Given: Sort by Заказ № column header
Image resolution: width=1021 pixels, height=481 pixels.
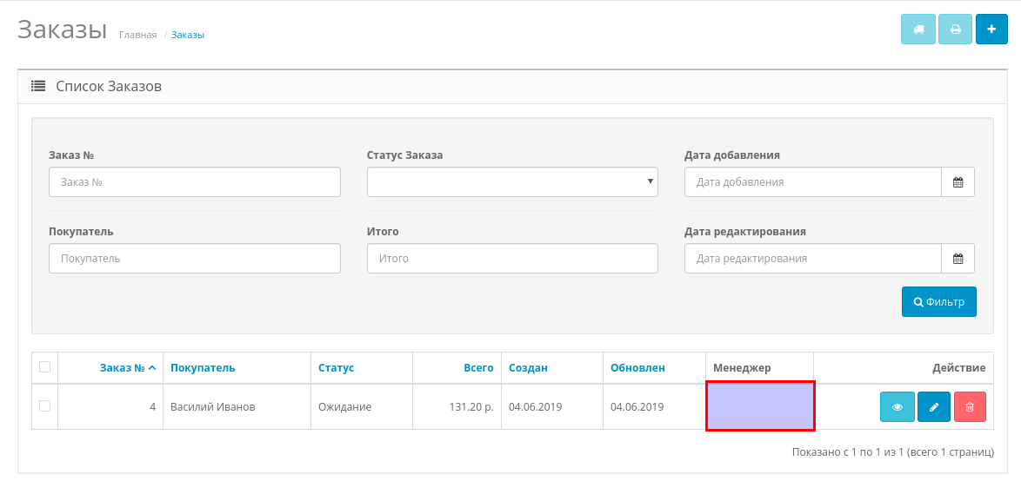Looking at the screenshot, I should pos(127,368).
